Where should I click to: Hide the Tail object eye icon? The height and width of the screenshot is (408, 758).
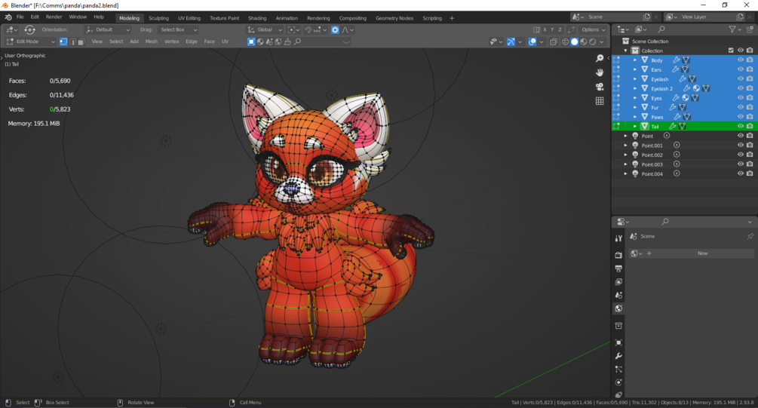point(740,126)
